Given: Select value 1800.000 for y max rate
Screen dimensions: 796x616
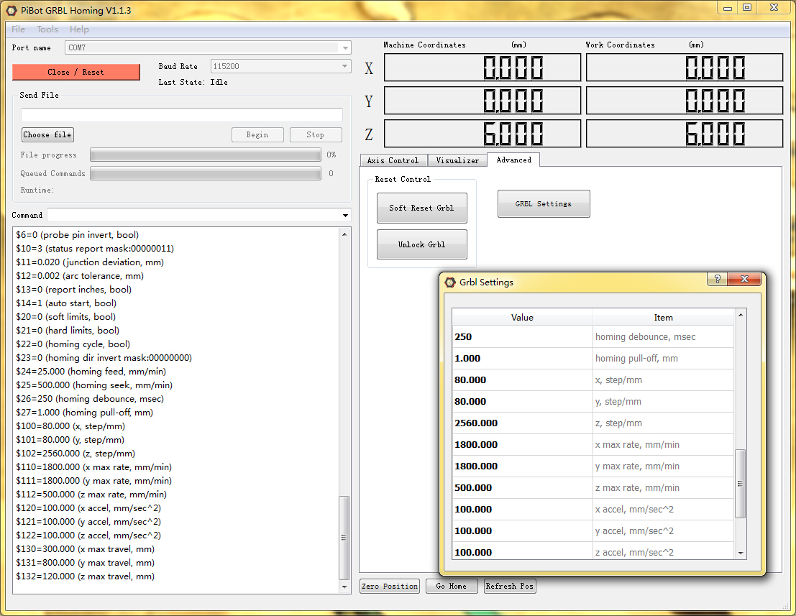Looking at the screenshot, I should click(522, 466).
